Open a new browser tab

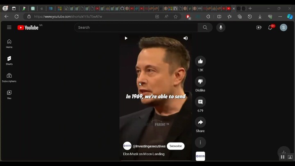click(250, 9)
